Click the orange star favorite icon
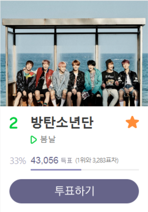The image size is (148, 212). [x=132, y=122]
